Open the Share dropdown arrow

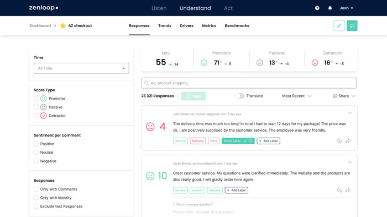(353, 96)
